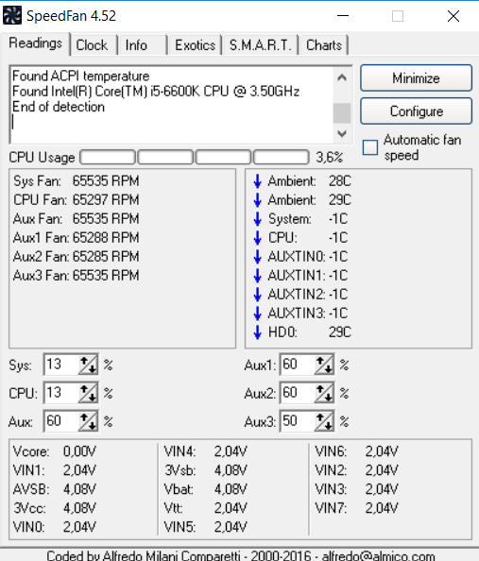This screenshot has width=479, height=561.
Task: Click the log scrollbar down arrow
Action: click(342, 134)
